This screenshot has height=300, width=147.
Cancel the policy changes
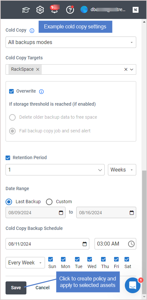(x=42, y=288)
